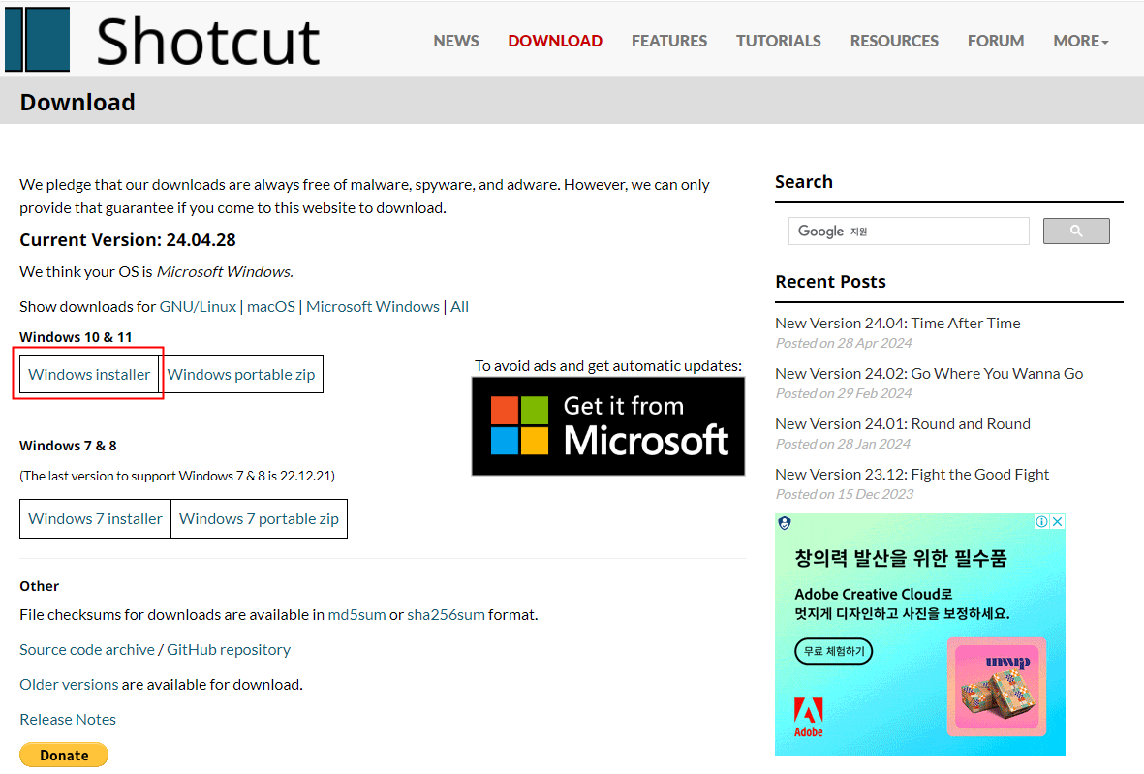Show All downloads

coord(460,306)
